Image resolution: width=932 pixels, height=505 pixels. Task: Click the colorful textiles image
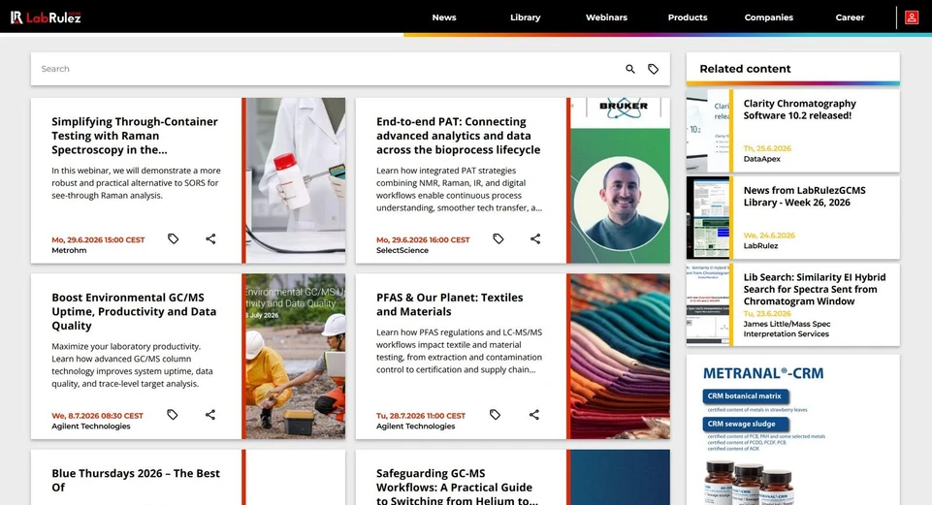point(620,356)
